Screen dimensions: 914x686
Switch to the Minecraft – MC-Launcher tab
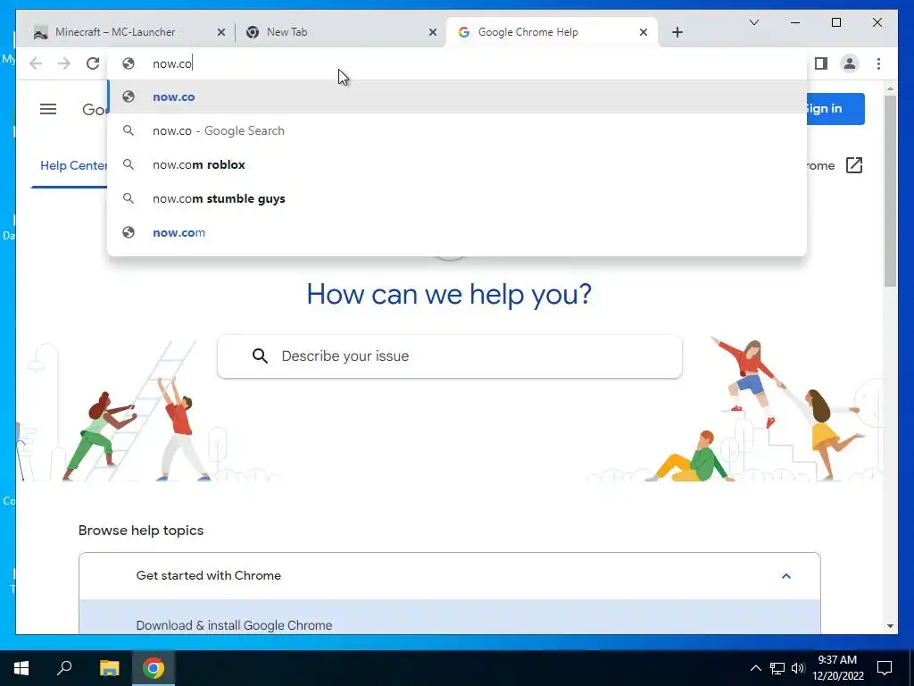pyautogui.click(x=127, y=32)
